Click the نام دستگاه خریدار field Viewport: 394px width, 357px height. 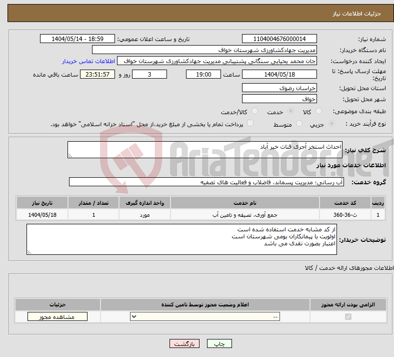(x=204, y=50)
